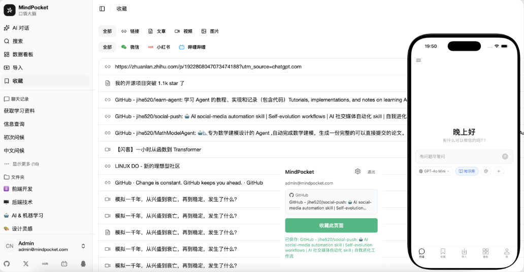524x272 pixels.
Task: Open 数据看板 in the sidebar
Action: click(x=23, y=54)
